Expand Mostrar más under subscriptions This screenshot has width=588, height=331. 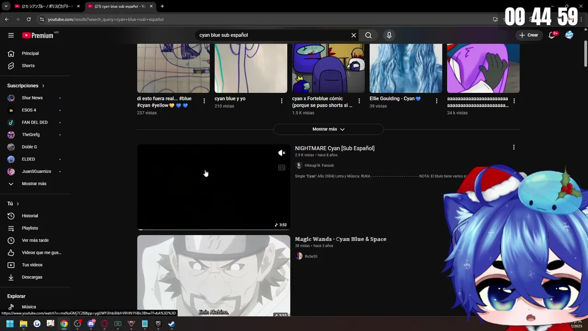pos(35,184)
